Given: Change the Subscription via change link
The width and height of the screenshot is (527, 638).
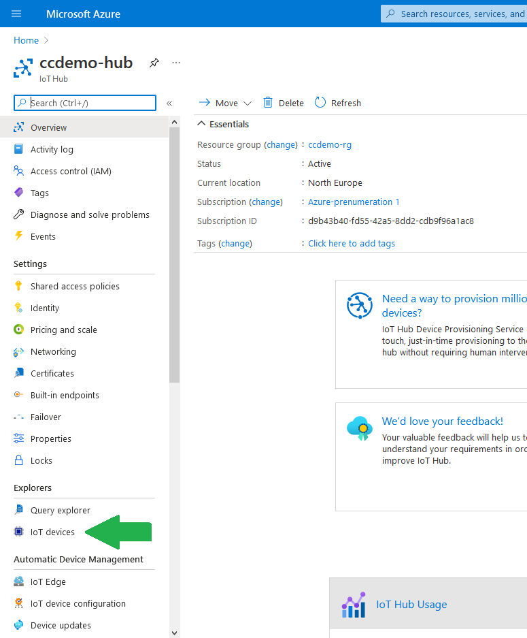Looking at the screenshot, I should (266, 202).
